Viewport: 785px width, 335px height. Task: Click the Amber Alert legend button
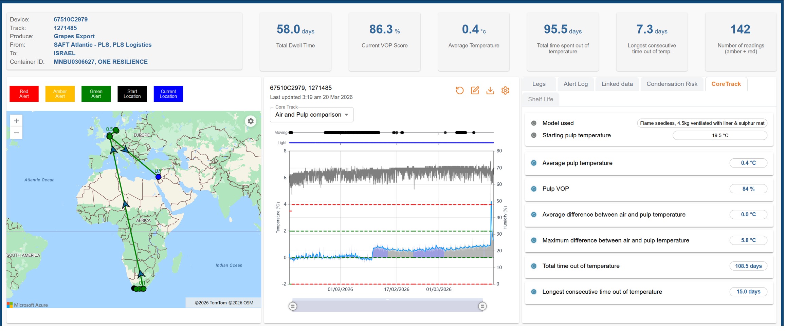60,94
